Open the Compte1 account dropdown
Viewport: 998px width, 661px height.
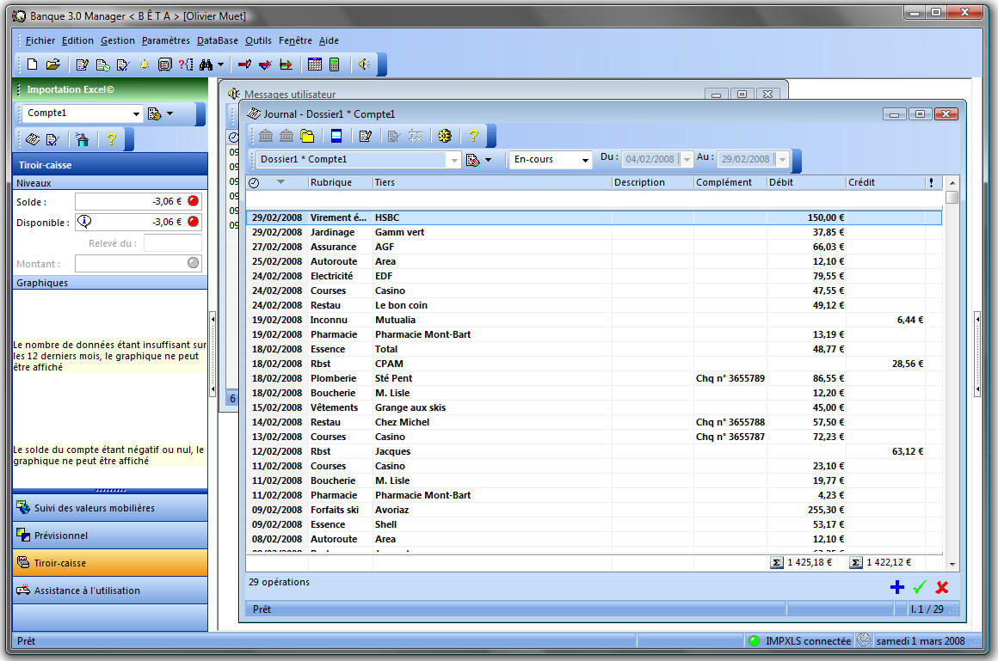coord(136,113)
